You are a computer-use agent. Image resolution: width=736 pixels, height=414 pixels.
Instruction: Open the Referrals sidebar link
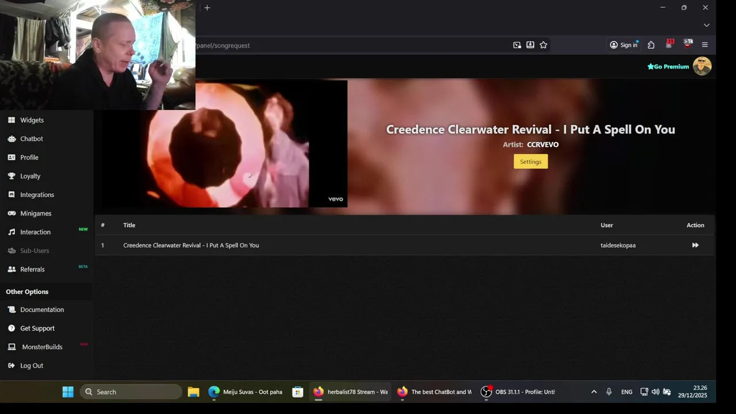point(32,269)
